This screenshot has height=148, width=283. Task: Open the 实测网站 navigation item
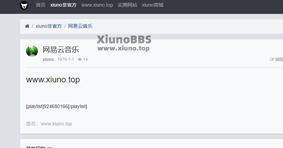click(x=128, y=5)
